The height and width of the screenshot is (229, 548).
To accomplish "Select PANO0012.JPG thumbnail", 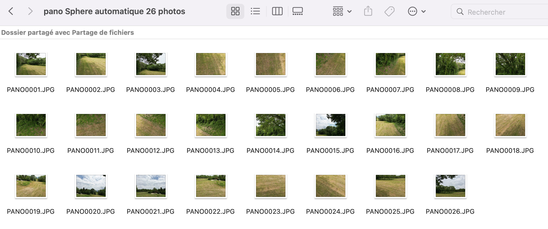I will point(151,125).
